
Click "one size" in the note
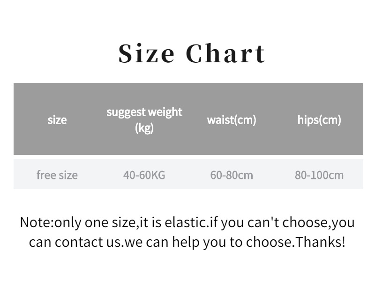(x=110, y=222)
